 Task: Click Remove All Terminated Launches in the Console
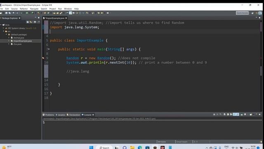pyautogui.click(x=220, y=115)
